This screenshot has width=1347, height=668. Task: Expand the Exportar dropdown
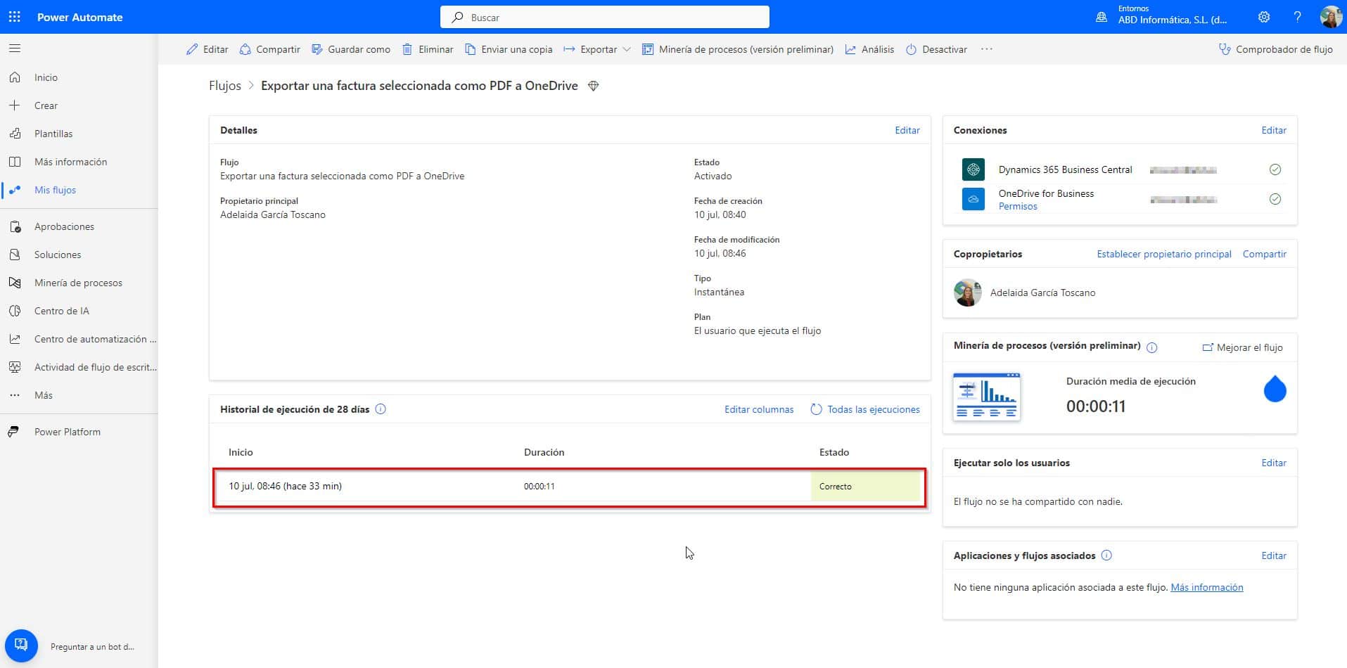[x=597, y=49]
